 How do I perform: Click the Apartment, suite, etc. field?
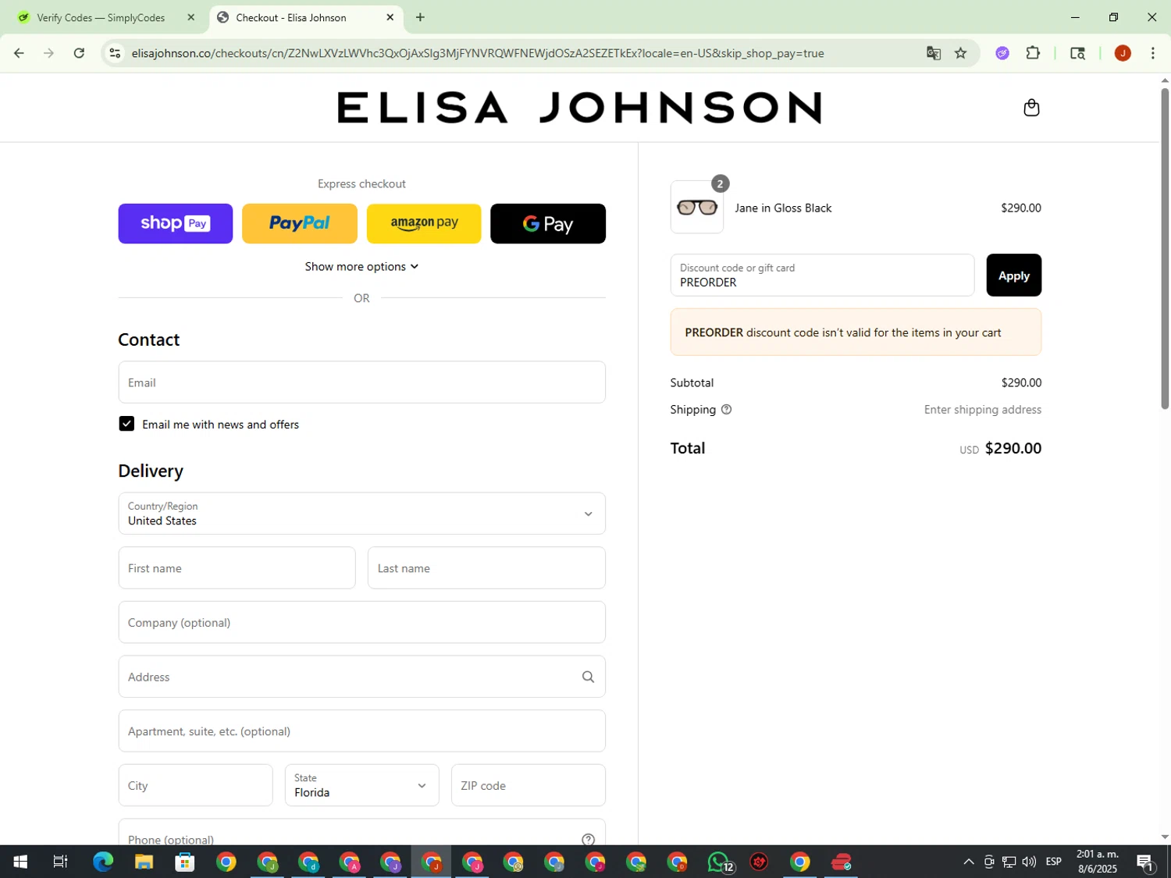click(x=361, y=731)
